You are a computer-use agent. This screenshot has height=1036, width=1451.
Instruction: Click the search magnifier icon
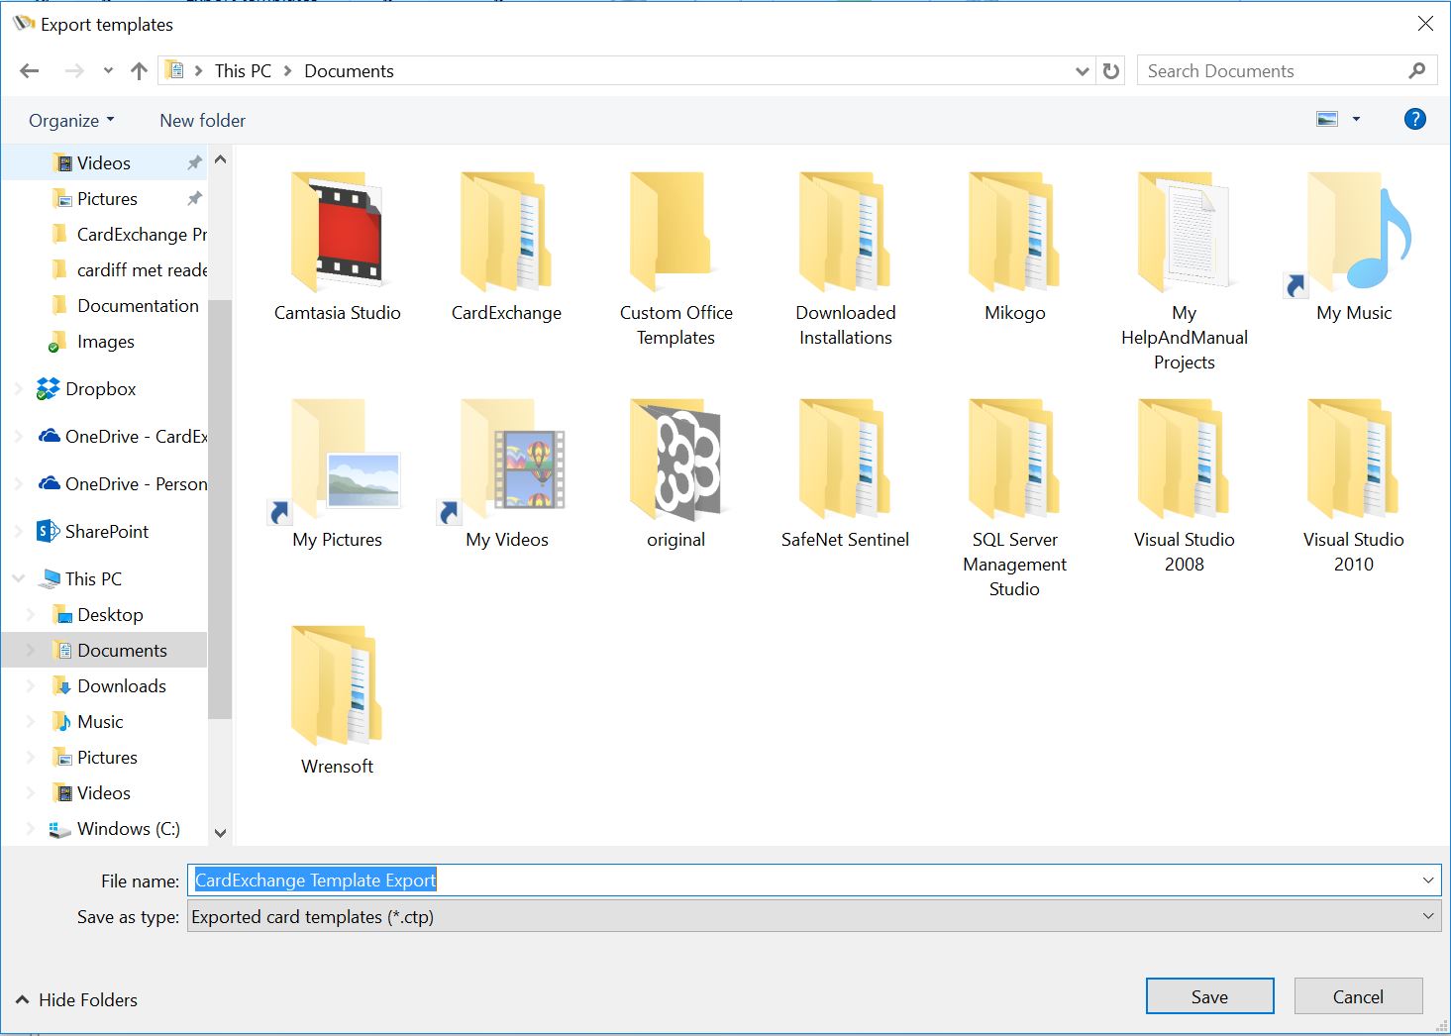click(1416, 70)
